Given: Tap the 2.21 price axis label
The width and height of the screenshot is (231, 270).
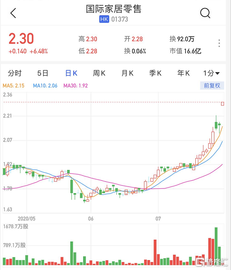Looking at the screenshot, I should (x=8, y=116).
